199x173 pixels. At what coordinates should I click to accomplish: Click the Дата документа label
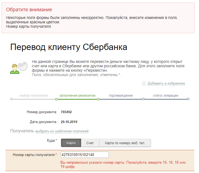(x=43, y=122)
